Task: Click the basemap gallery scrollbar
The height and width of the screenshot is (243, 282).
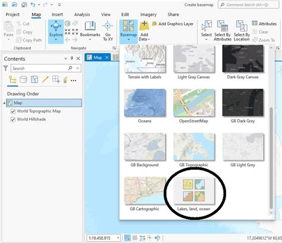Action: point(271,158)
